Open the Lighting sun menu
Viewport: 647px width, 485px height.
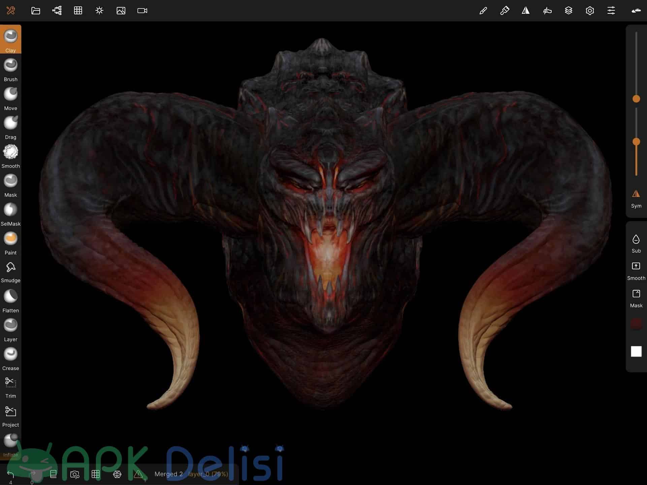click(x=99, y=11)
